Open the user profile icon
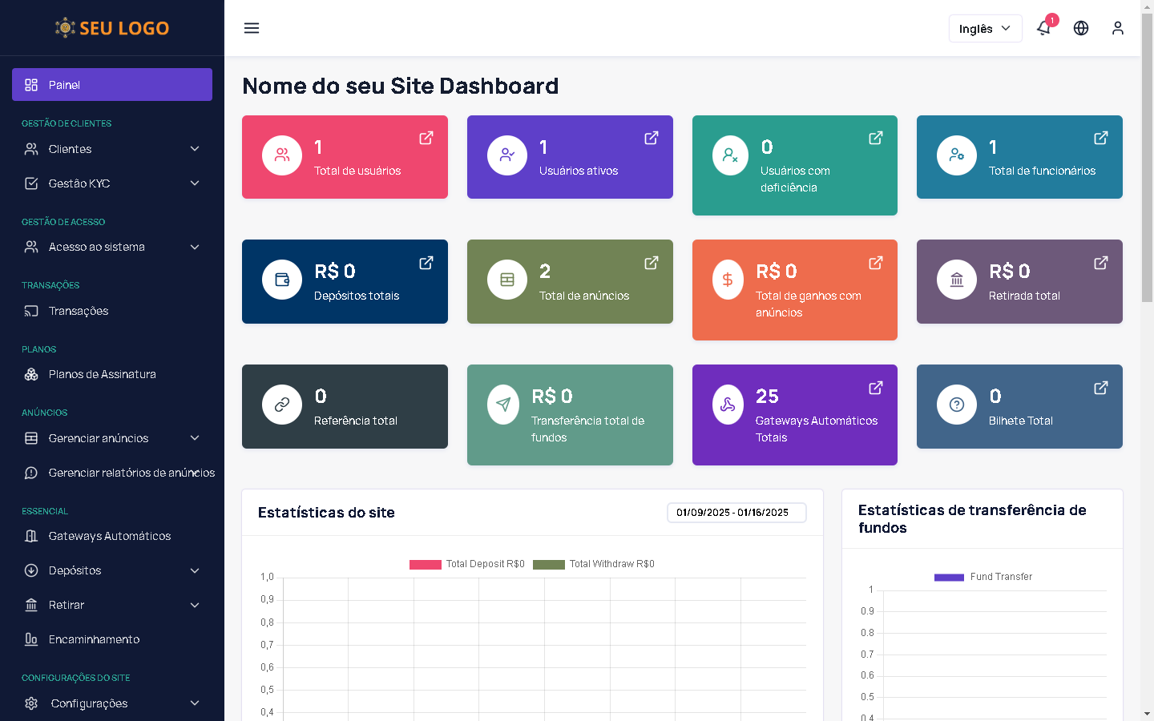The image size is (1154, 721). [x=1118, y=28]
